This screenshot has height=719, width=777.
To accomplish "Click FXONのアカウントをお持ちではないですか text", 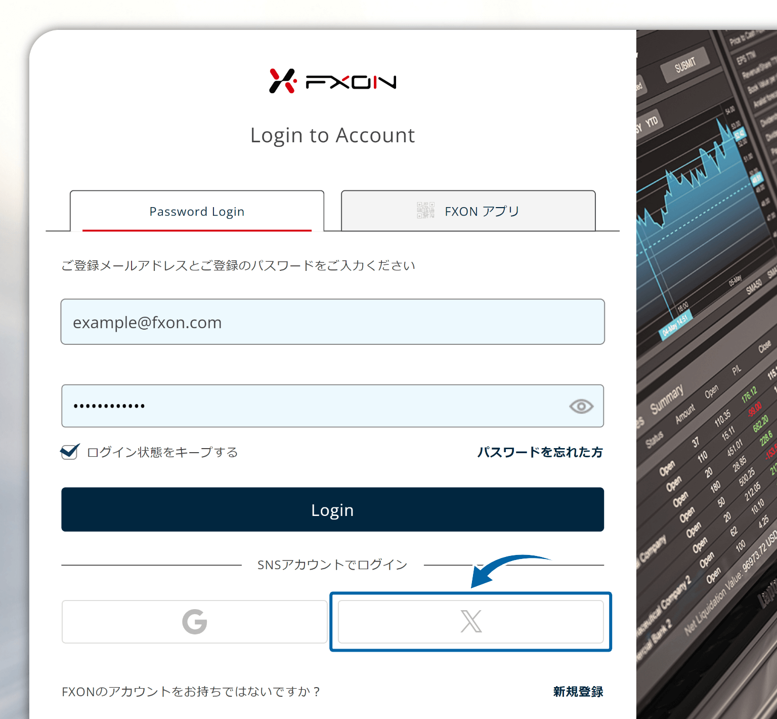I will [x=191, y=692].
